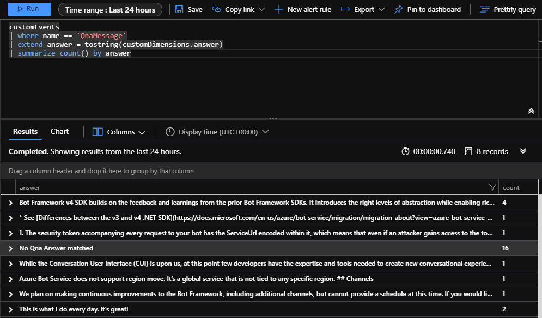Click the New alert rule plus icon

pyautogui.click(x=278, y=9)
